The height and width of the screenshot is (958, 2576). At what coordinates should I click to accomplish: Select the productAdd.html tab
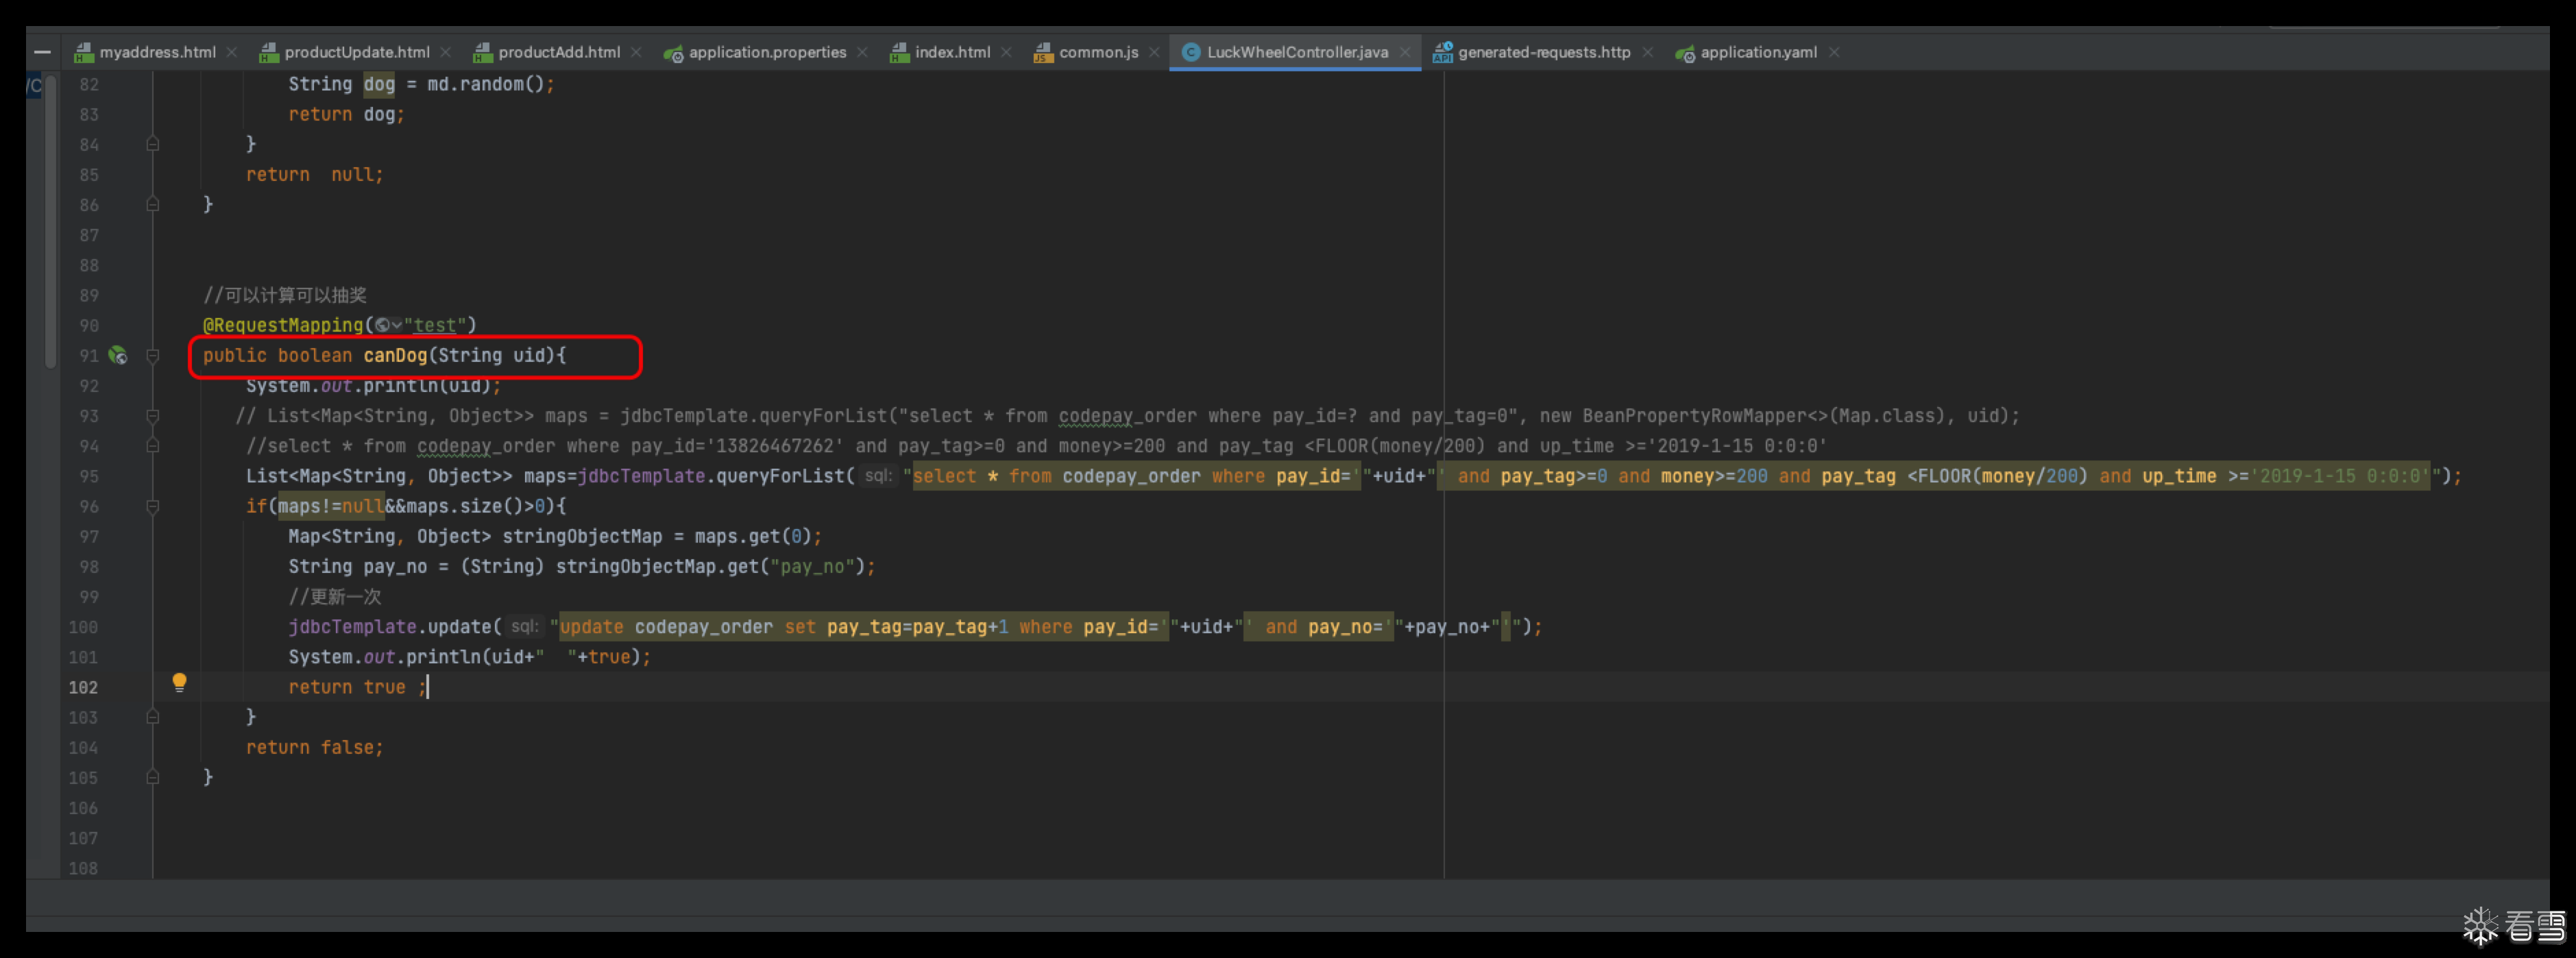(x=558, y=52)
